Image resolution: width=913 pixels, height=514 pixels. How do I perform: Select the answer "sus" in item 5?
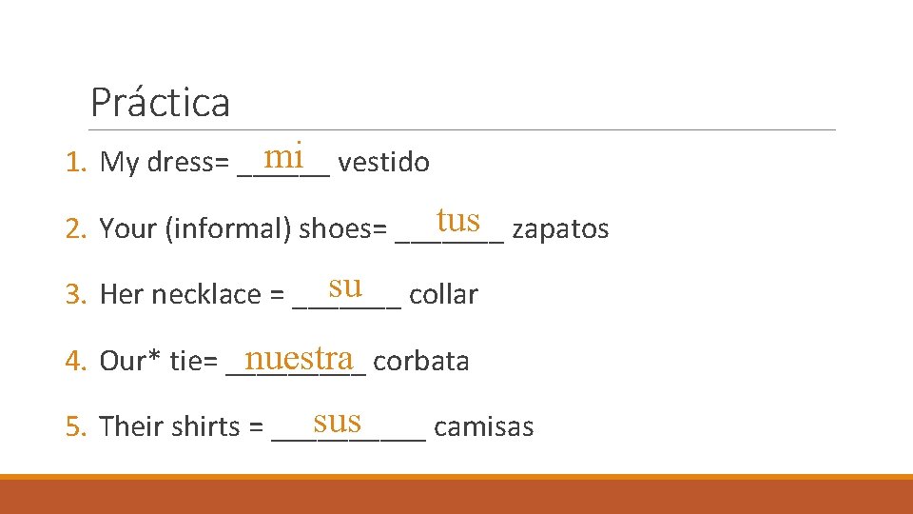pyautogui.click(x=337, y=420)
